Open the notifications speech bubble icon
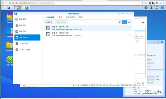Viewport: 166px width, 99px height. point(146,8)
